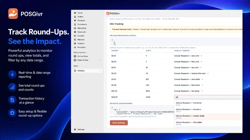This screenshot has width=250, height=140.
Task: Open the Settings gear icon
Action: pyautogui.click(x=75, y=129)
